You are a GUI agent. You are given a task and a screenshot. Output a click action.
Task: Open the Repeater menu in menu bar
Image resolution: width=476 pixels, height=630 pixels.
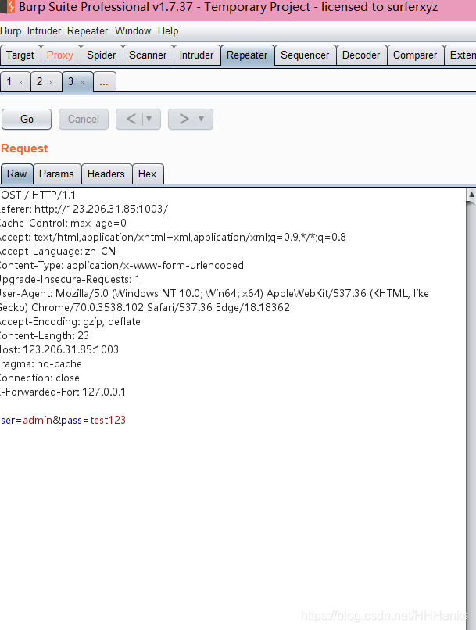click(88, 31)
